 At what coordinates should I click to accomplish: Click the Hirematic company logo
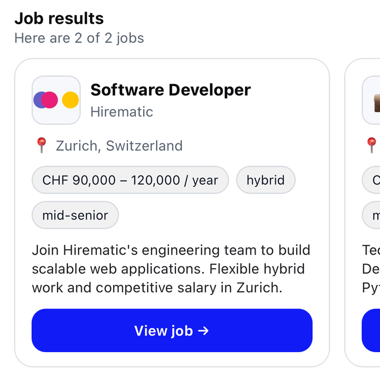tap(56, 100)
